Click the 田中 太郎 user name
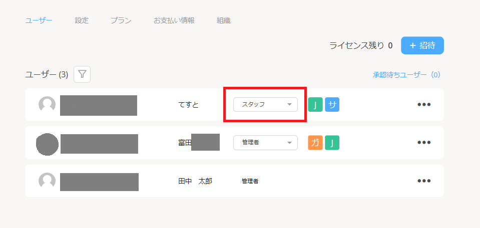 [x=195, y=181]
